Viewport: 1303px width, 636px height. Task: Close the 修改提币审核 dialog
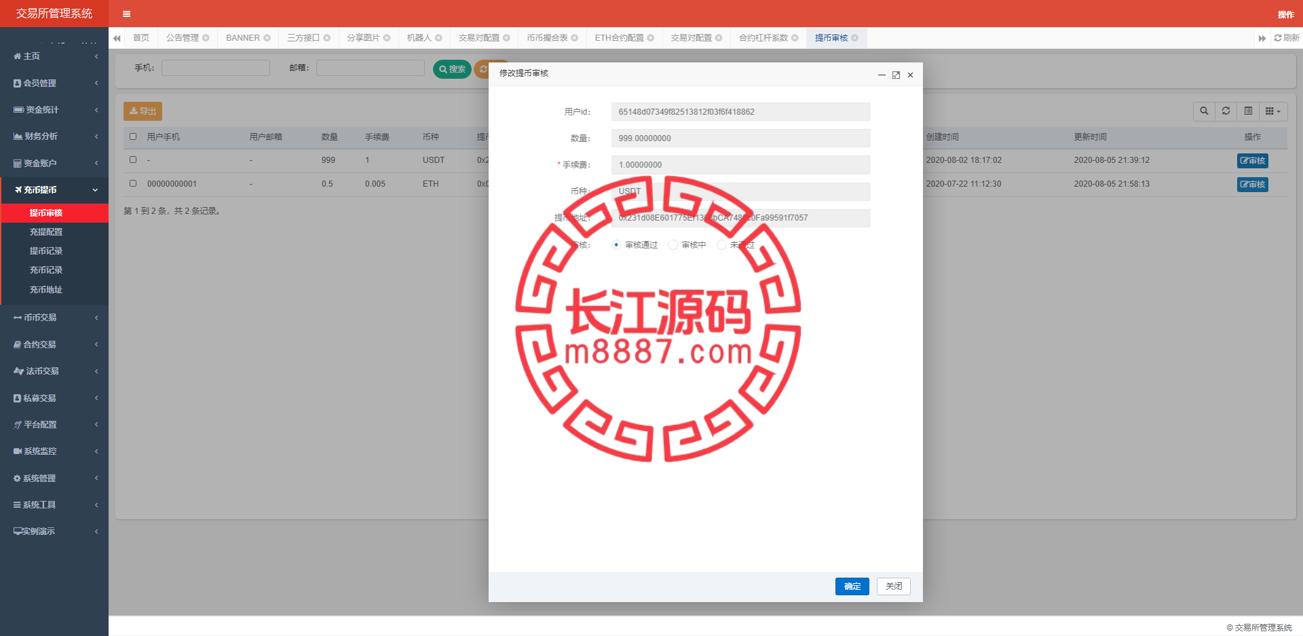coord(910,75)
